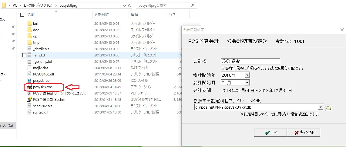
Task: Sort files by 更新日時 column header
Action: pyautogui.click(x=102, y=14)
